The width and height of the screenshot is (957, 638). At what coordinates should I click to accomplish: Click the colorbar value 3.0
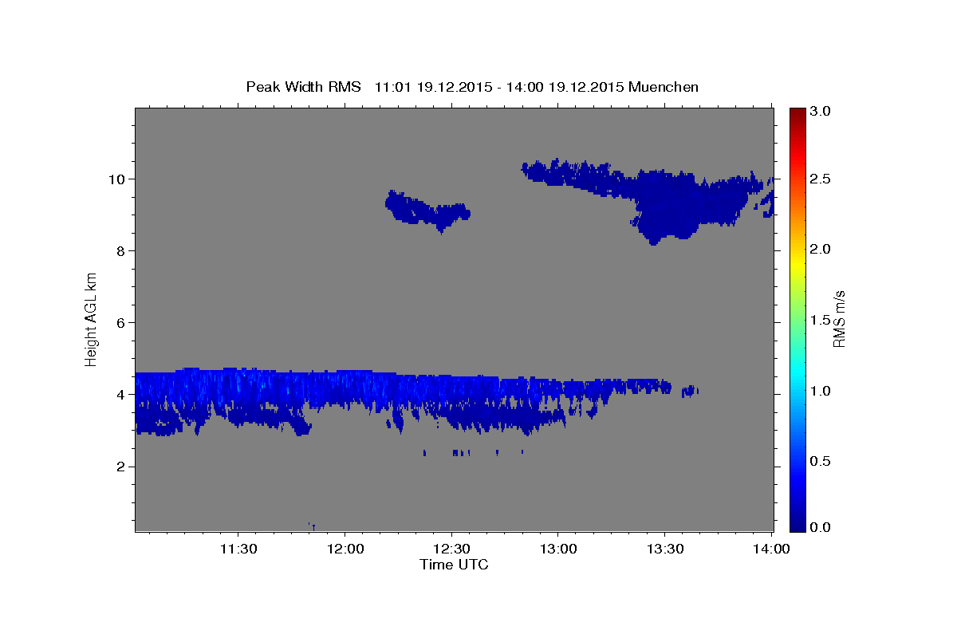click(821, 112)
